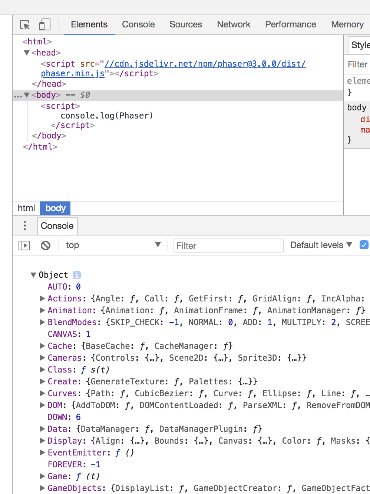Open the Memory tab

pyautogui.click(x=347, y=24)
